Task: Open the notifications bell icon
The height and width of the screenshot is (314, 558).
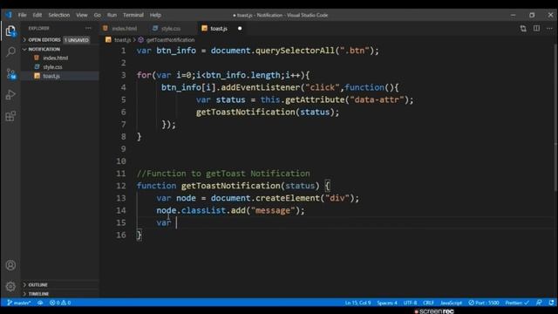Action: coord(551,303)
